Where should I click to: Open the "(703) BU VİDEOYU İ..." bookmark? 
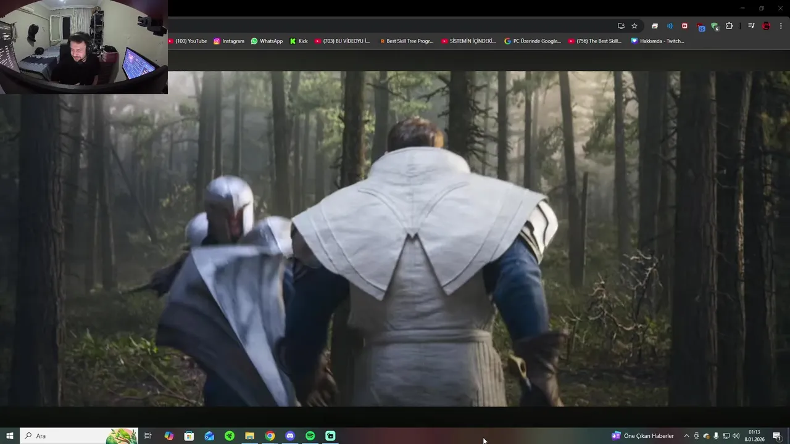(342, 41)
